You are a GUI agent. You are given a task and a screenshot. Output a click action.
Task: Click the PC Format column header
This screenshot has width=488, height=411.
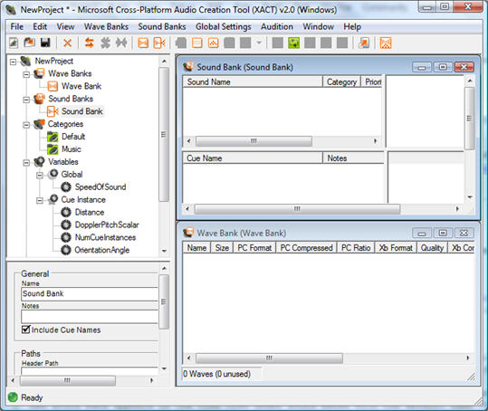coord(254,248)
